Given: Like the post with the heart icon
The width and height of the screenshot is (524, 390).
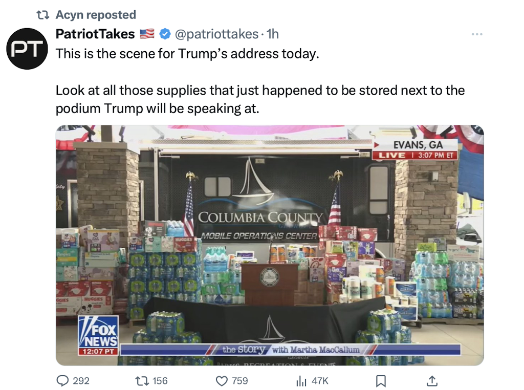Looking at the screenshot, I should coord(222,381).
